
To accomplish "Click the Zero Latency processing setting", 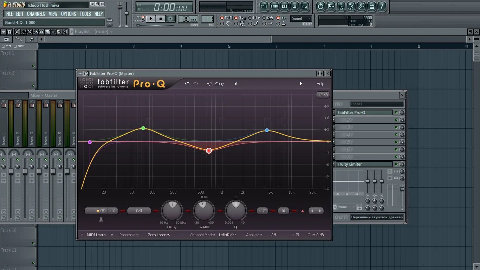I will pyautogui.click(x=159, y=235).
